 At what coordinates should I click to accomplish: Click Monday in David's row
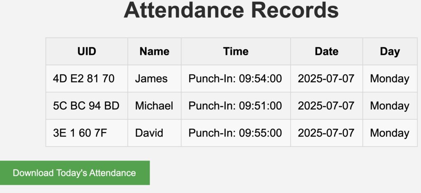pos(389,133)
